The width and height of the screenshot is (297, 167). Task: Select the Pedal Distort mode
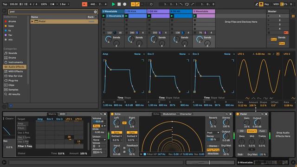[x=252, y=131]
